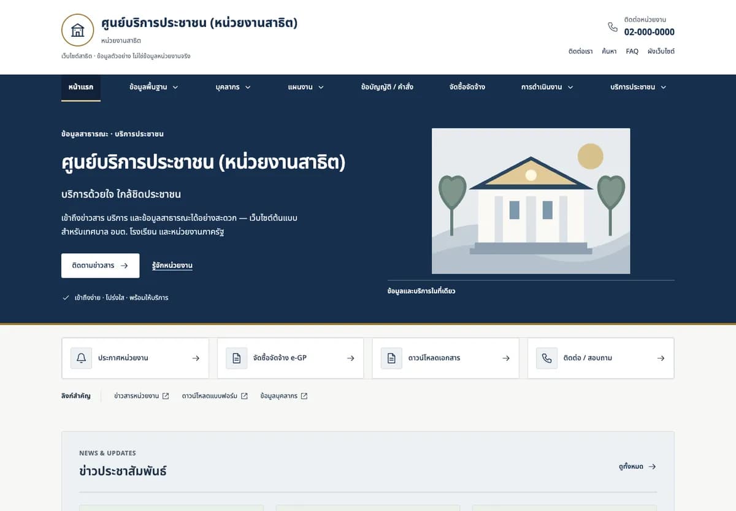Expand ข้อมูลพื้นฐาน menu chevron

tap(175, 88)
